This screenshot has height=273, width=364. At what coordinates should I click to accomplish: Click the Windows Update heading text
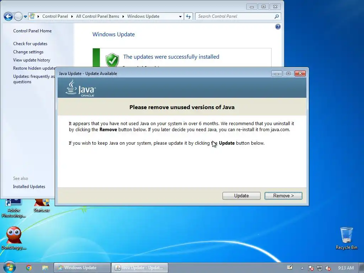point(113,34)
